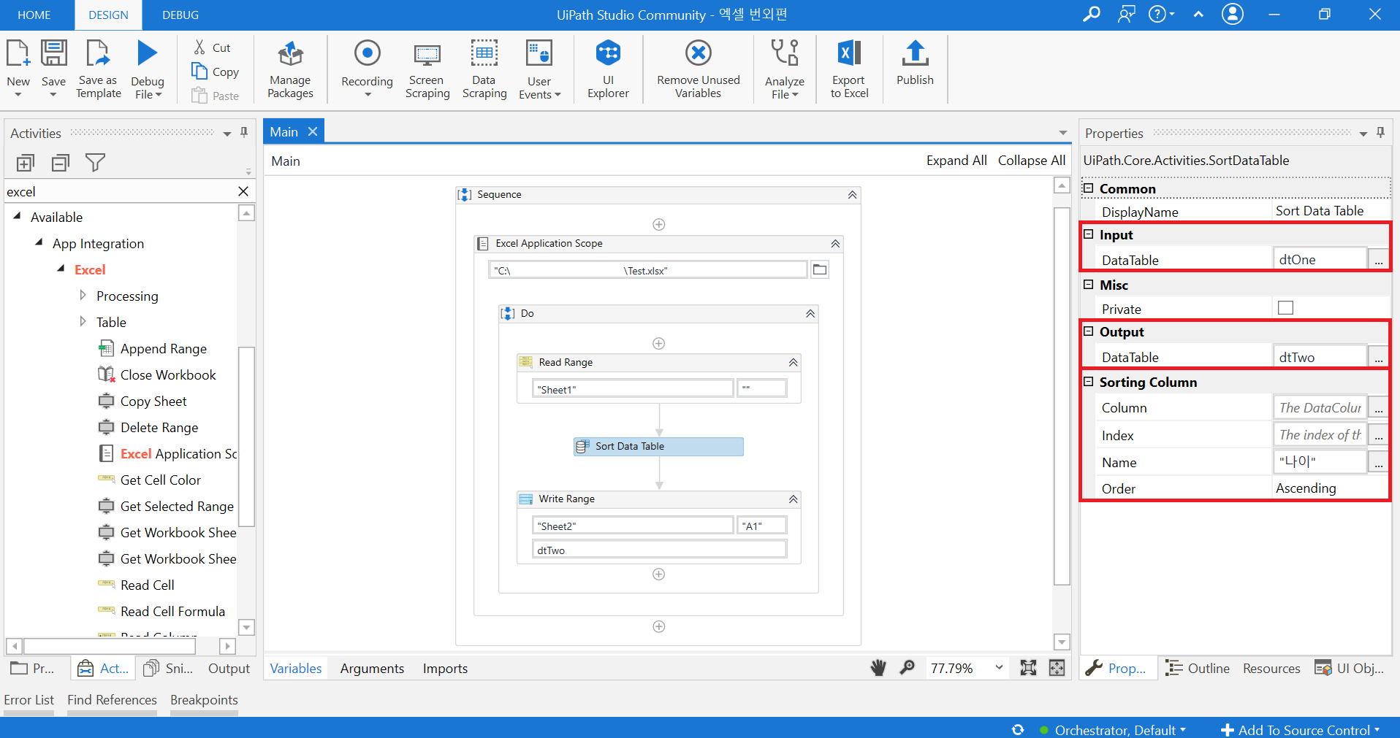Open search in title bar
Image resolution: width=1400 pixels, height=738 pixels.
pyautogui.click(x=1091, y=15)
